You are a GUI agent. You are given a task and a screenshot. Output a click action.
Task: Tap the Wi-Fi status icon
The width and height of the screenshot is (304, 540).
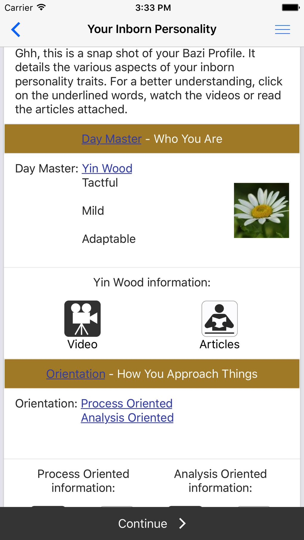(x=41, y=7)
